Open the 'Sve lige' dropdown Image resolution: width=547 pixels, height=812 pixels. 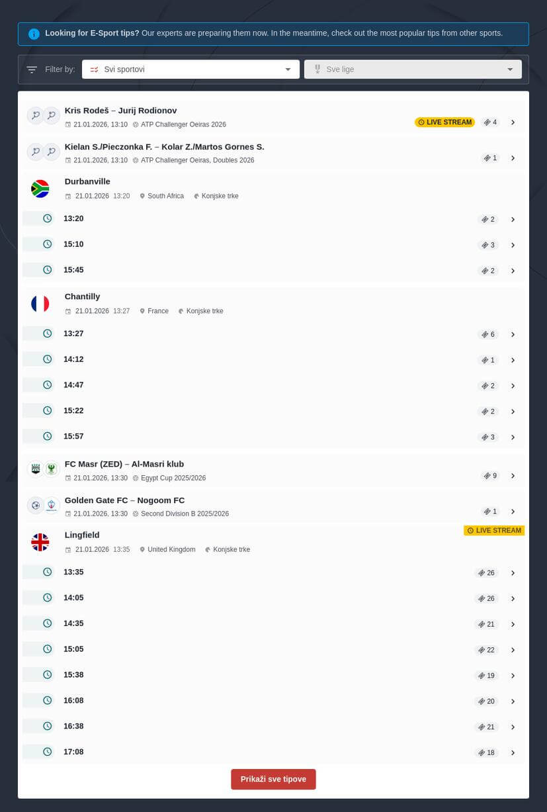point(413,69)
